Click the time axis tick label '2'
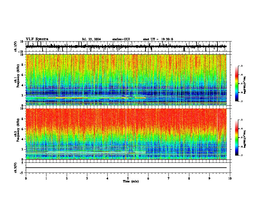259x200 pixels. tap(67, 178)
